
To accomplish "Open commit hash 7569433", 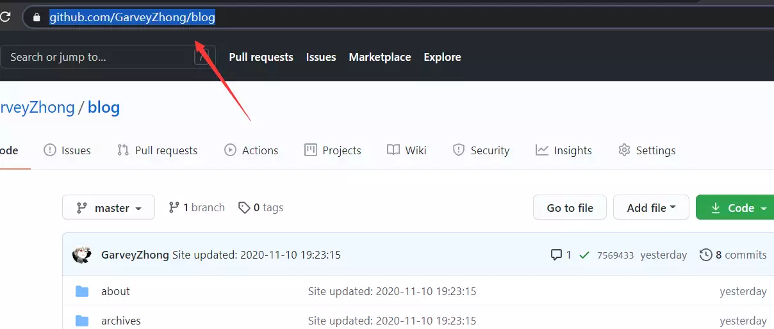I will pos(615,255).
